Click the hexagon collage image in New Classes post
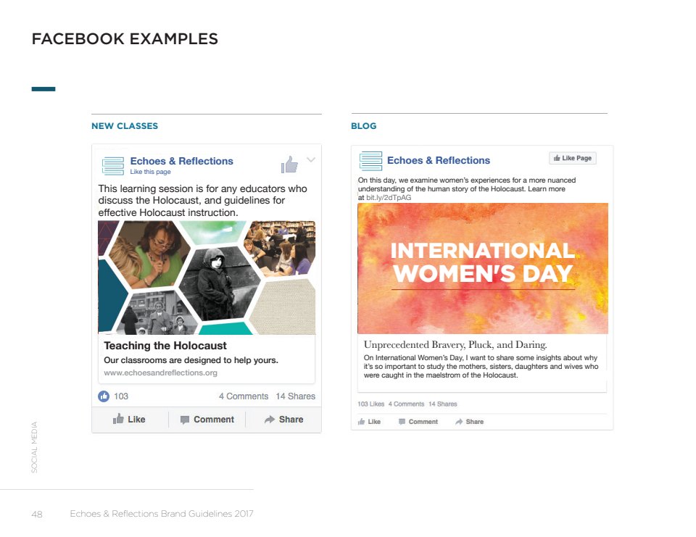 207,278
